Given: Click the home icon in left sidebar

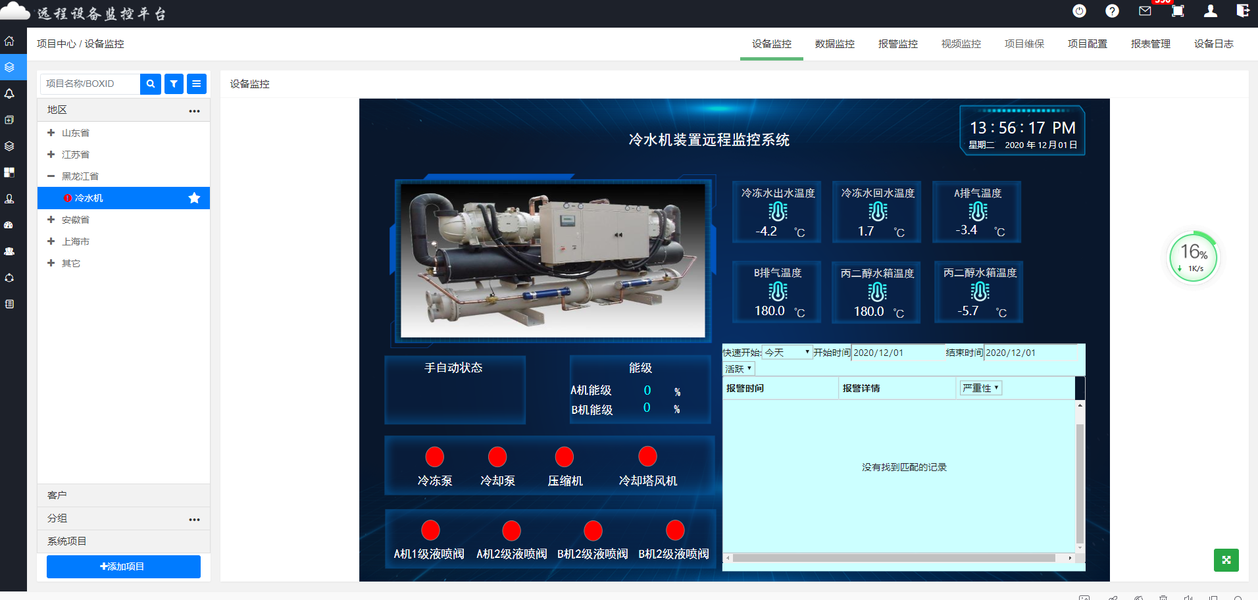Looking at the screenshot, I should pos(9,41).
